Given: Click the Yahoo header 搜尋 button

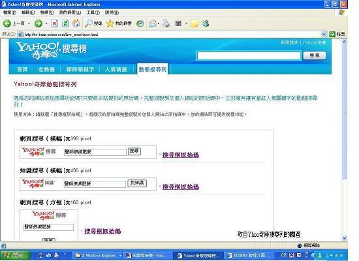Looking at the screenshot, I should coord(315,55).
